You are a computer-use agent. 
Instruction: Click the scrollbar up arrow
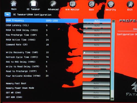tap(113, 22)
